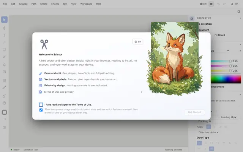
Task: Toggle the first highlighted OpenType feature button
Action: coord(199,143)
